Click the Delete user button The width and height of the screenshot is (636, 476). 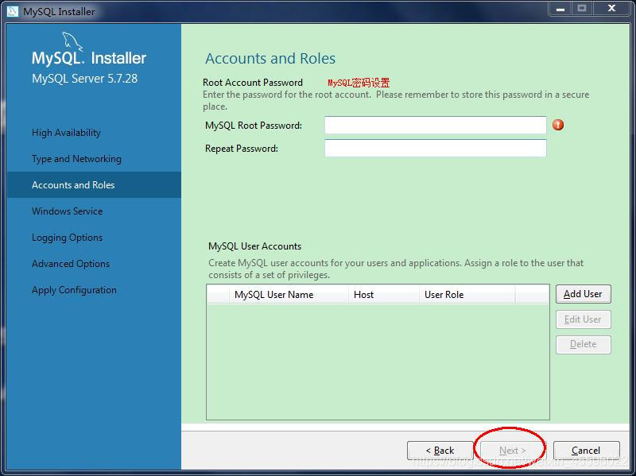(583, 344)
